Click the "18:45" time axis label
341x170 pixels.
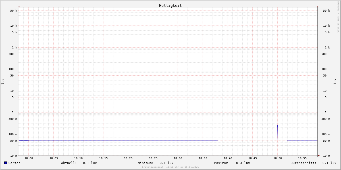coord(253,158)
